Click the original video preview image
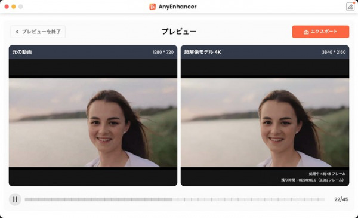This screenshot has width=358, height=218. (93, 122)
